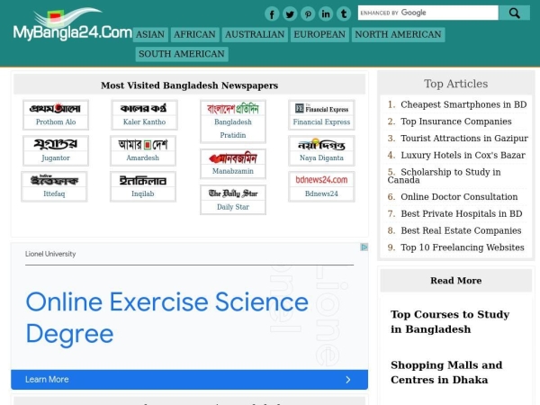The width and height of the screenshot is (540, 405).
Task: Open the Bdnews24 text link
Action: (x=321, y=193)
